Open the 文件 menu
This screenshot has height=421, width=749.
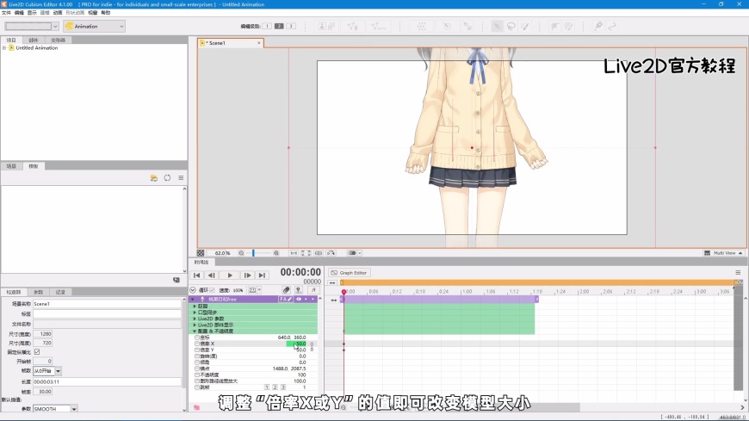pos(6,13)
